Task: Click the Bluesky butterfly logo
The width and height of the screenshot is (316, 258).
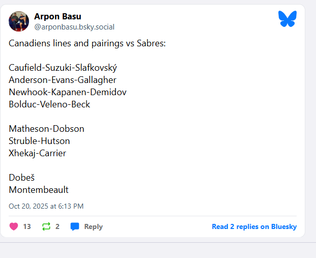Action: [287, 19]
